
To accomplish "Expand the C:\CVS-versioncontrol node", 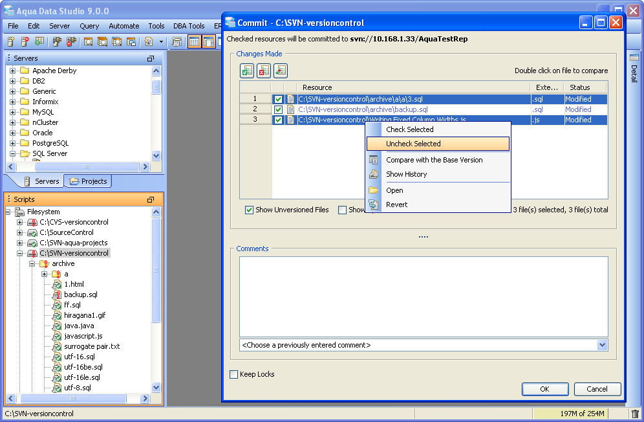I will point(19,222).
